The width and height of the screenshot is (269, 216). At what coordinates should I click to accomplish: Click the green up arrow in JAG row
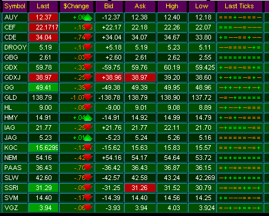88,138
